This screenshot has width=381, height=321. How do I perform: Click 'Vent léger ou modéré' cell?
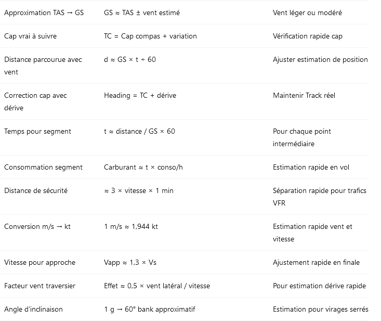tap(307, 12)
